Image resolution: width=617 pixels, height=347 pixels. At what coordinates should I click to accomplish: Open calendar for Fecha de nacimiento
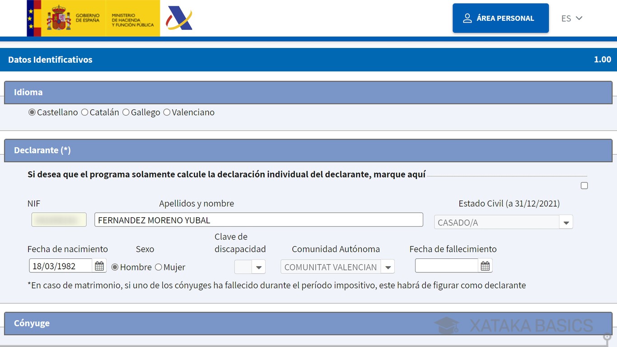pyautogui.click(x=99, y=266)
